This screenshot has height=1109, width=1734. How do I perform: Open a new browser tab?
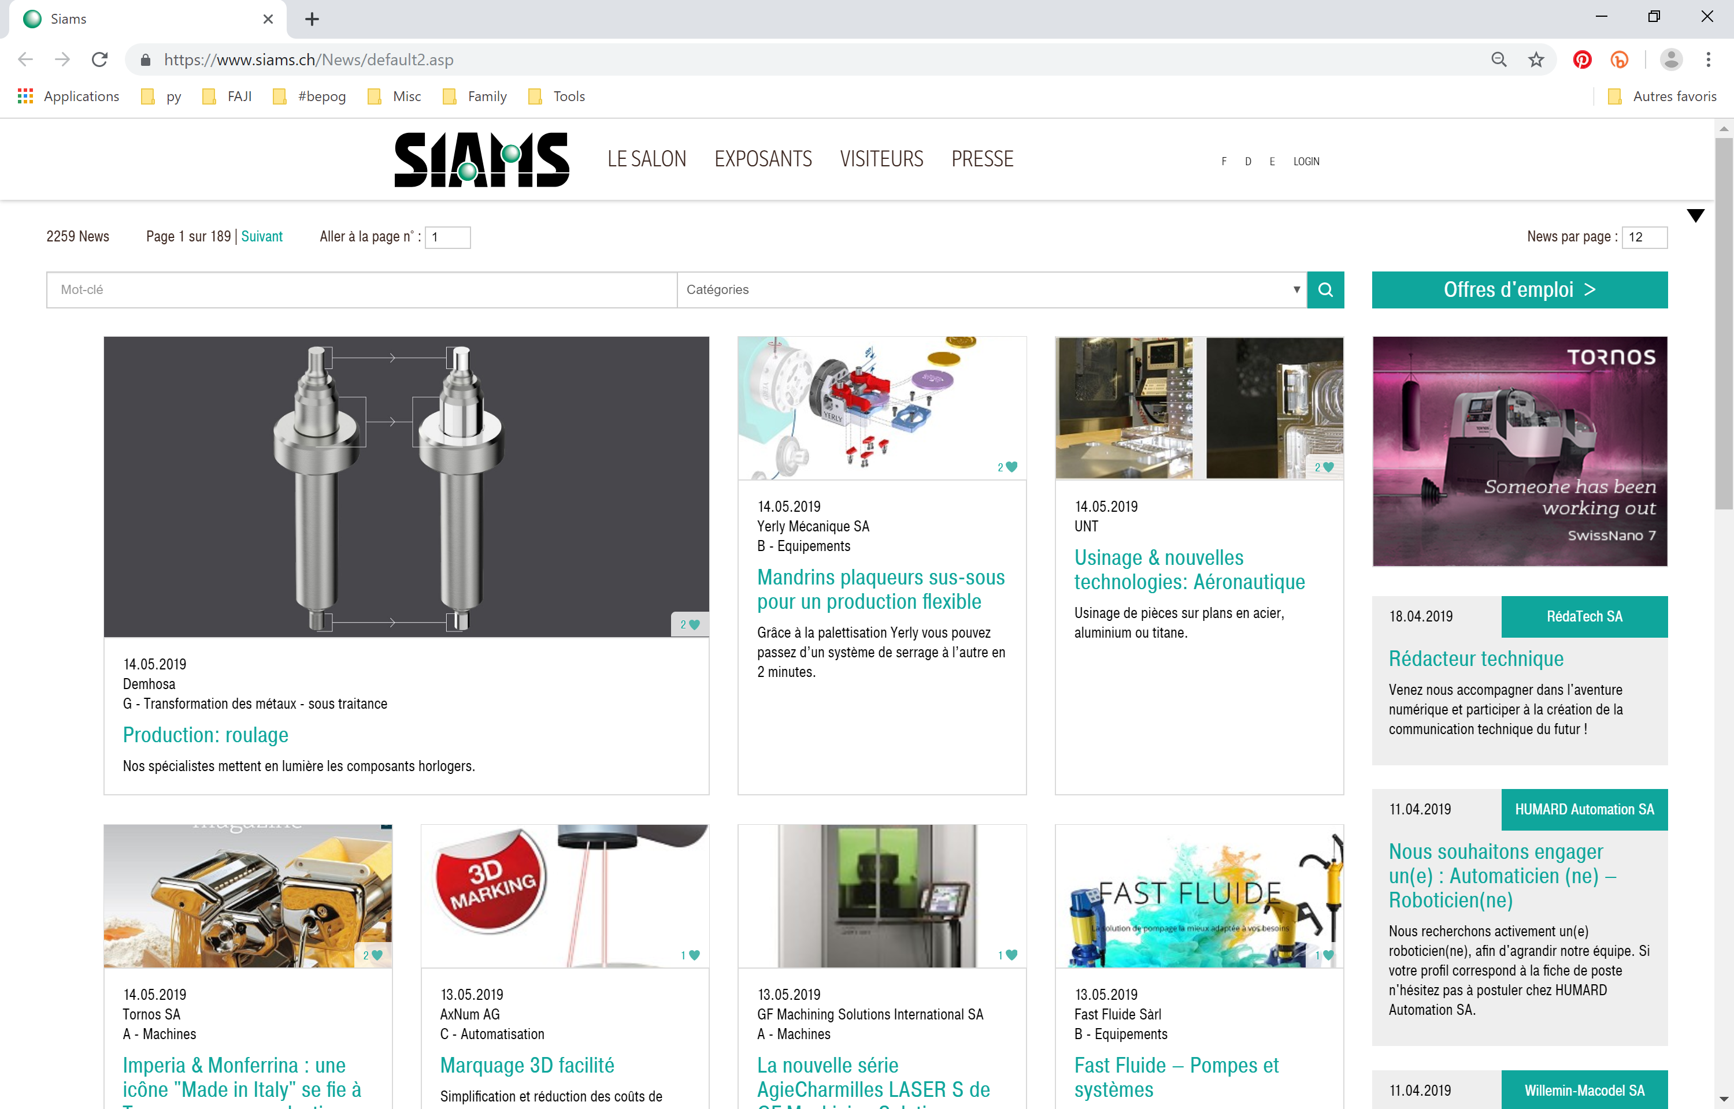[x=312, y=20]
